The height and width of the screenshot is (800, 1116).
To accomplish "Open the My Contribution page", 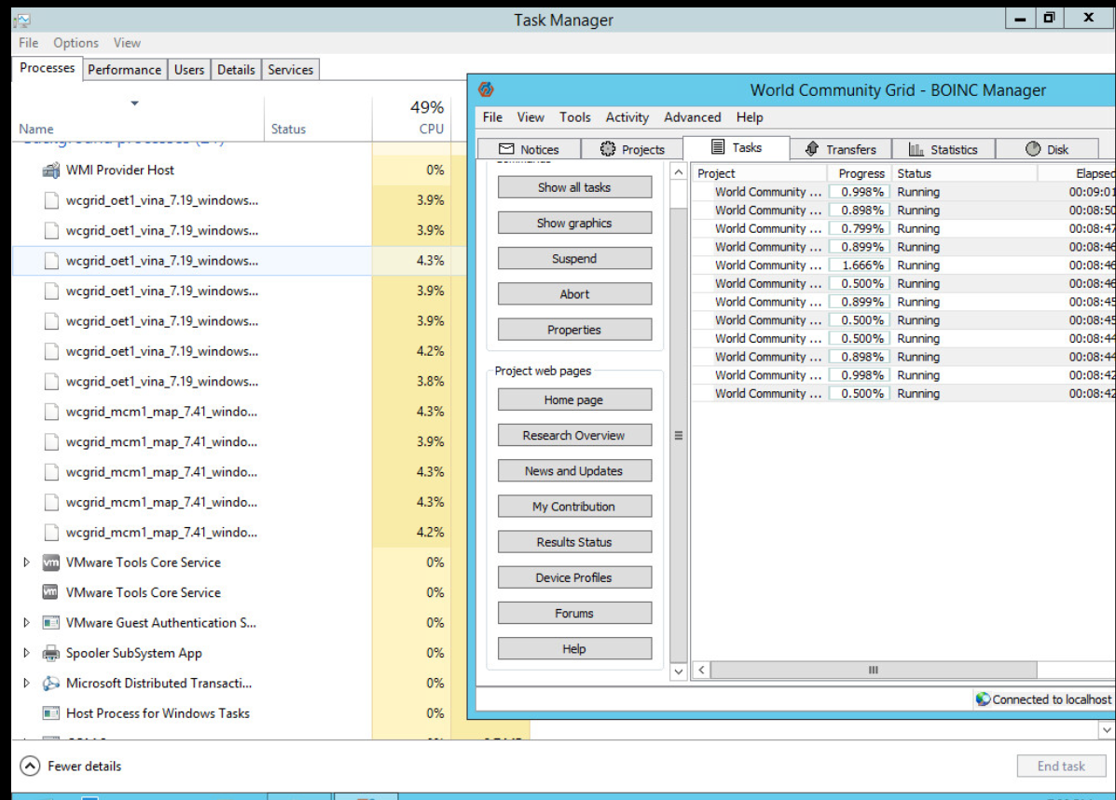I will click(574, 507).
